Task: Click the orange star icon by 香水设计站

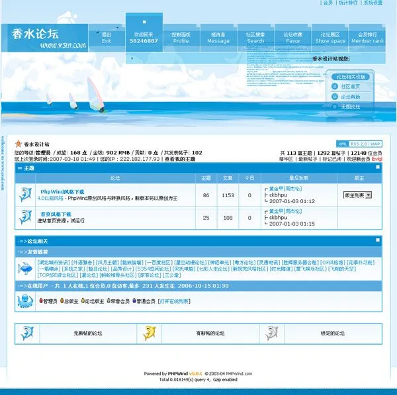Action: (x=19, y=144)
